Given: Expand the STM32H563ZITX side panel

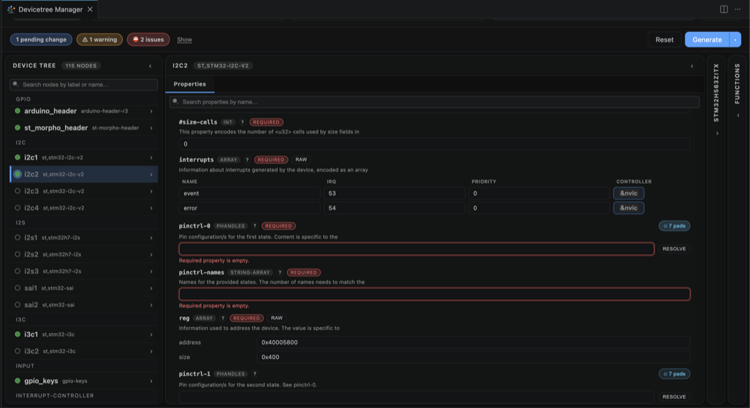Looking at the screenshot, I should pyautogui.click(x=717, y=134).
